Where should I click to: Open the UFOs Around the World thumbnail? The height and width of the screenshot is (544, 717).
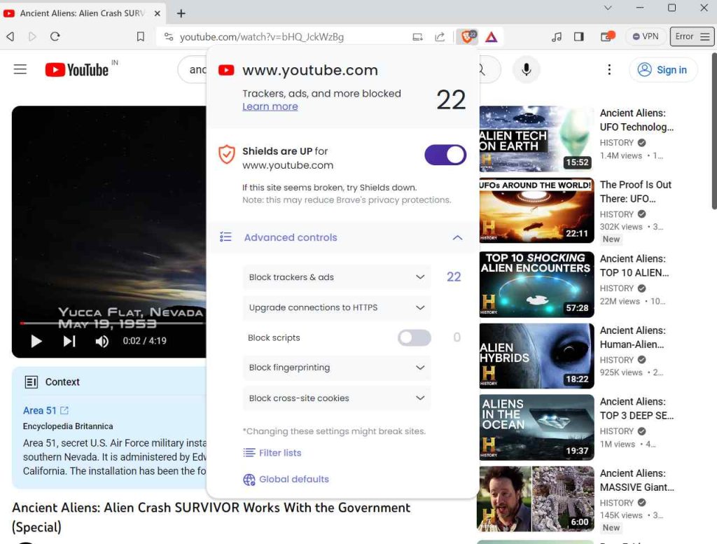[x=536, y=210]
